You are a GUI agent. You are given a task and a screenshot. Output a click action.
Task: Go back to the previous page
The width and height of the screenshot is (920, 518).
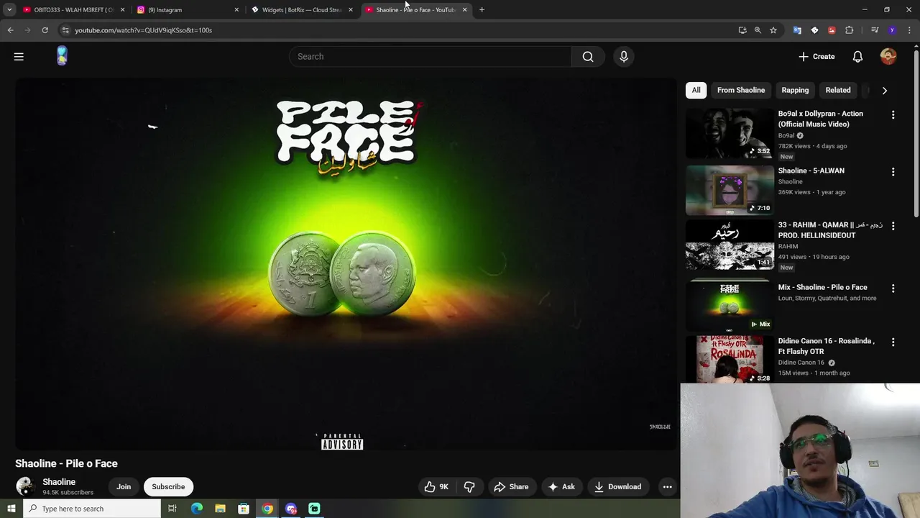point(10,30)
